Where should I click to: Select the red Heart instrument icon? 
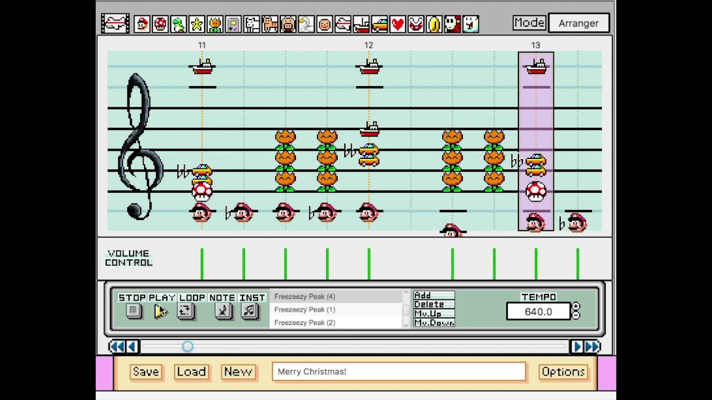(398, 24)
